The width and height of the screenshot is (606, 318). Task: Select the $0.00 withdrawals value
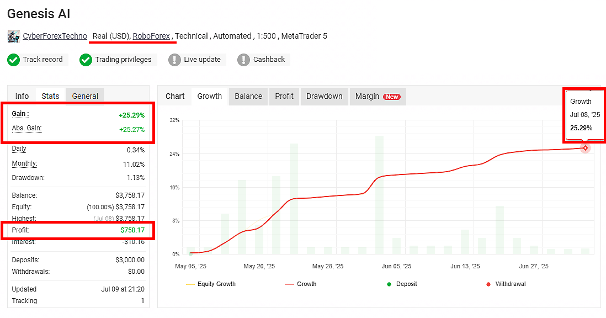coord(136,271)
